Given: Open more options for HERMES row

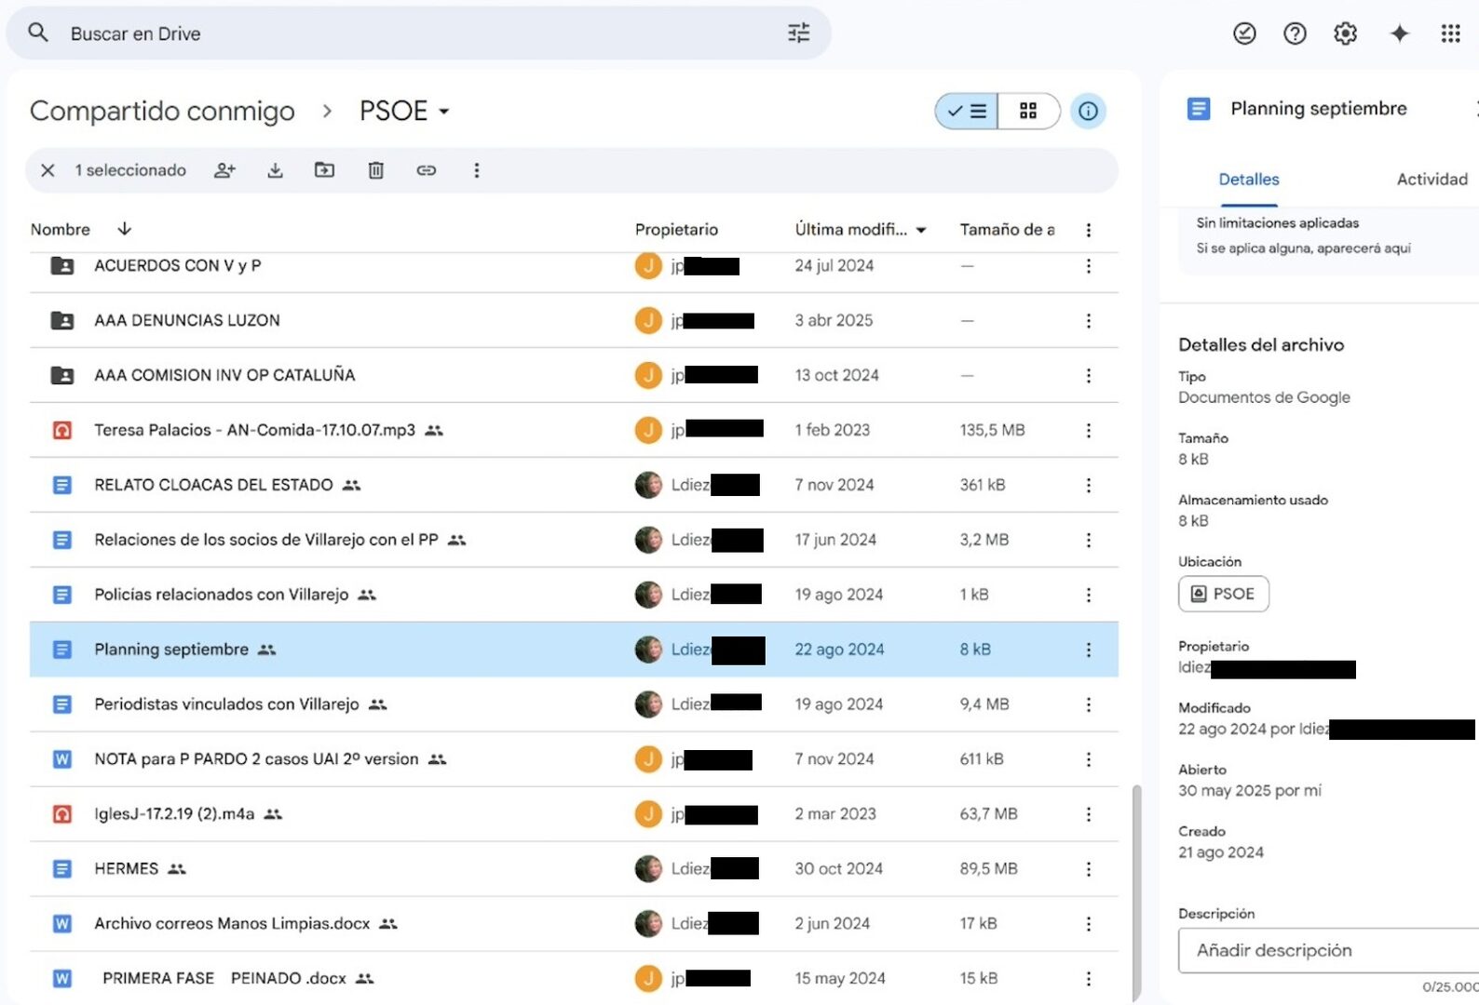Looking at the screenshot, I should tap(1088, 869).
